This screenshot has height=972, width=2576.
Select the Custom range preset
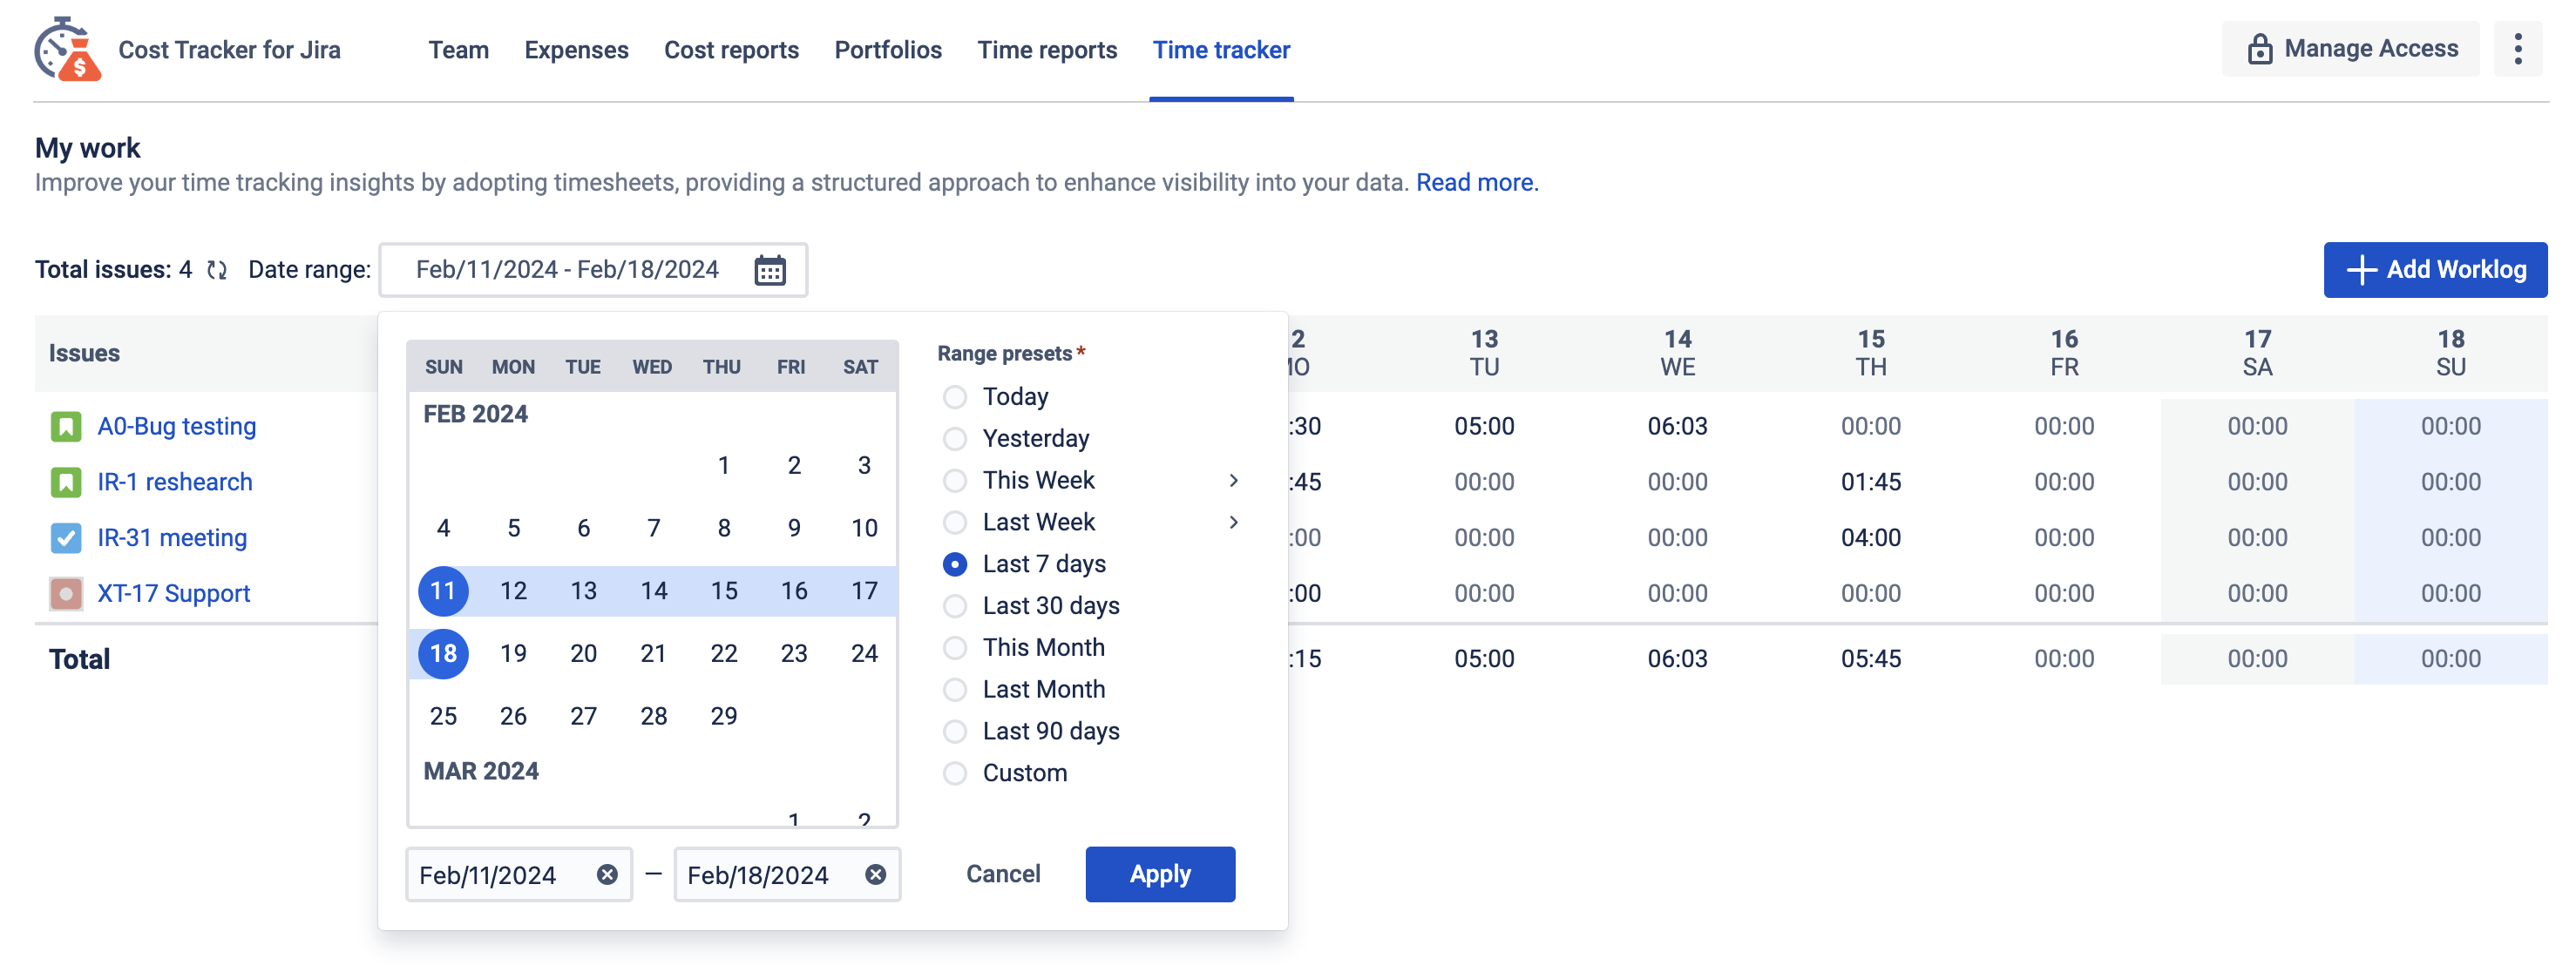(955, 774)
